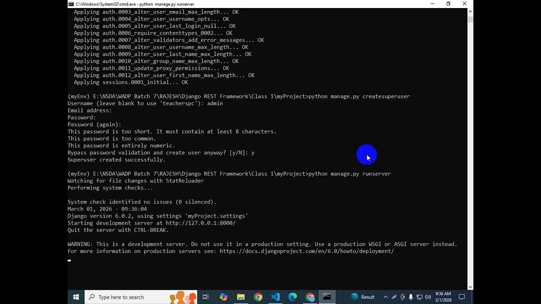
Task: Minimize the cmd.exe window
Action: tap(432, 4)
